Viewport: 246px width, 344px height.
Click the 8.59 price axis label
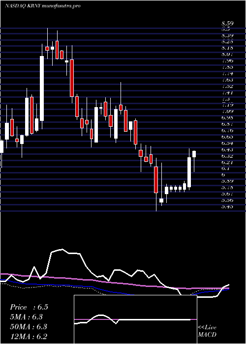227,23
